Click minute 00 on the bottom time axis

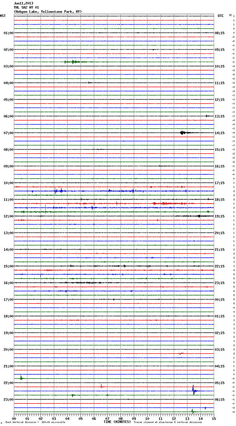14,419
